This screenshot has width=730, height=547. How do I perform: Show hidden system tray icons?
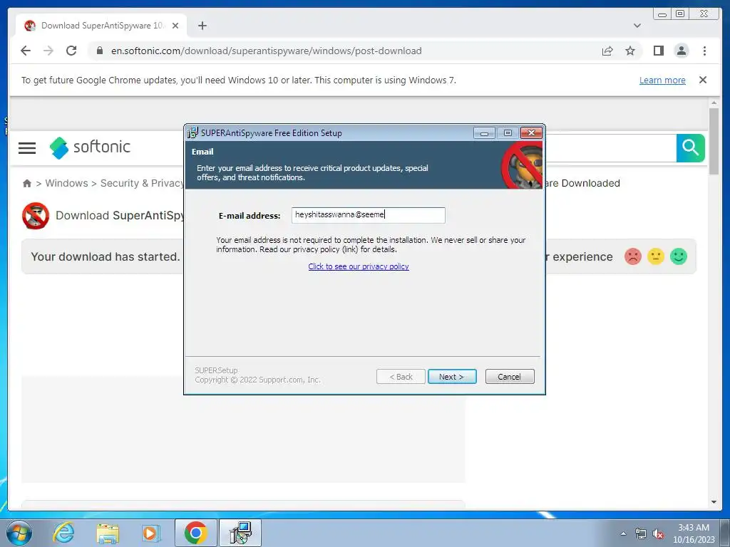pyautogui.click(x=623, y=533)
